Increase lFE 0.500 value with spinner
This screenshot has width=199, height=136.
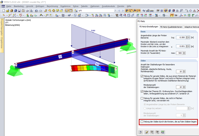tap(187, 37)
